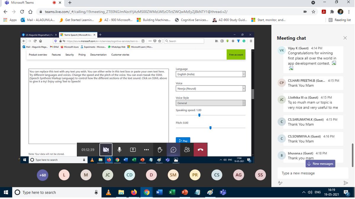Select participant avatar AG
Image resolution: width=355 pixels, height=199 pixels.
tap(238, 175)
